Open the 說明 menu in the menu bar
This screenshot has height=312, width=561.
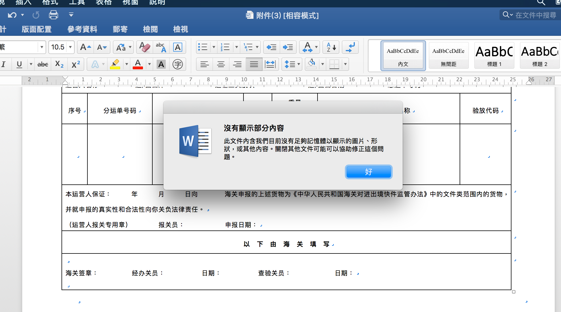(x=157, y=3)
